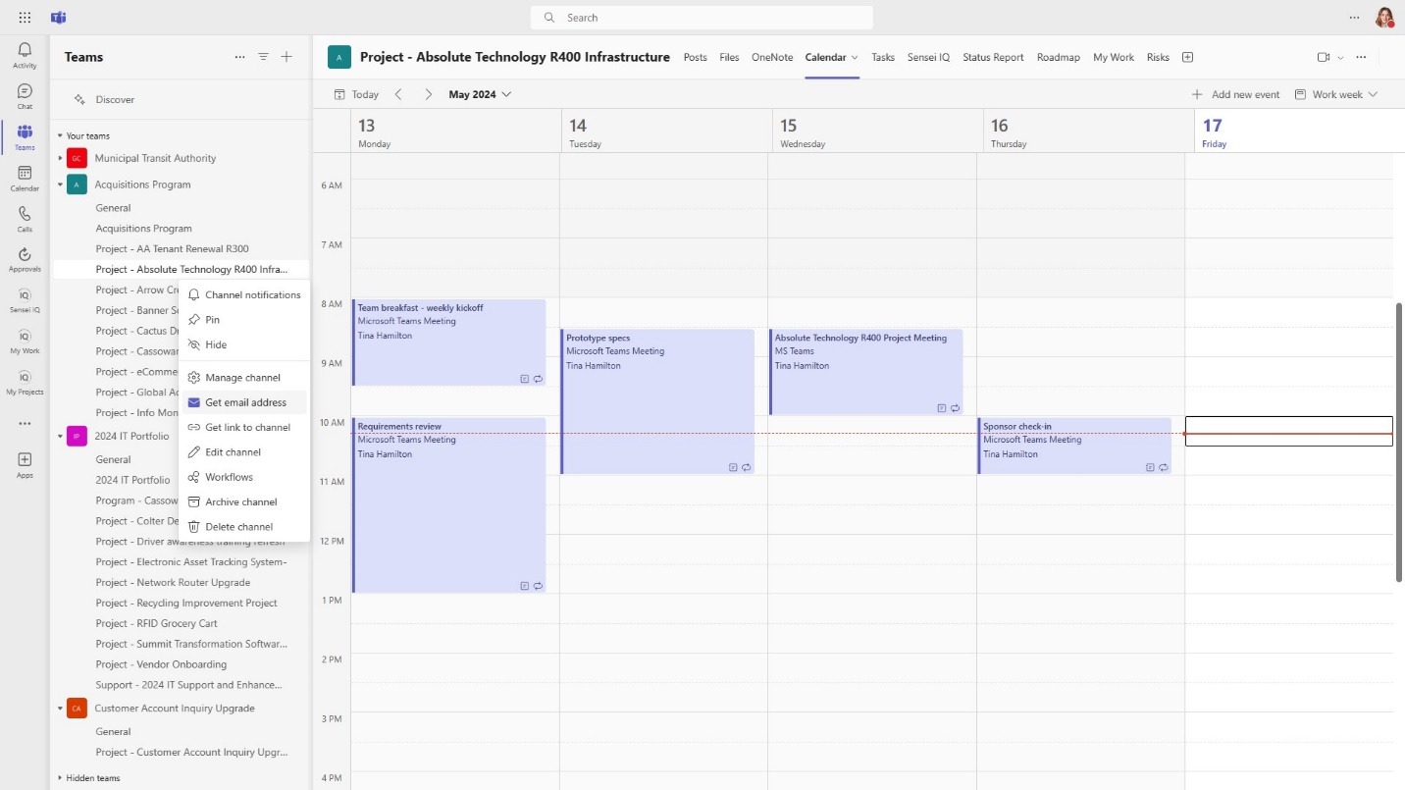The image size is (1405, 790).
Task: Switch to the Files tab
Action: point(729,57)
